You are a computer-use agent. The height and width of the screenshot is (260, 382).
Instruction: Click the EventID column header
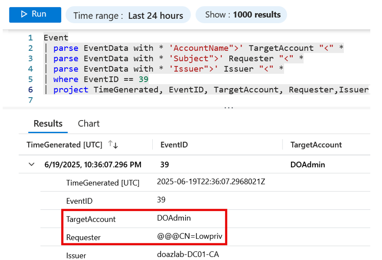click(174, 144)
